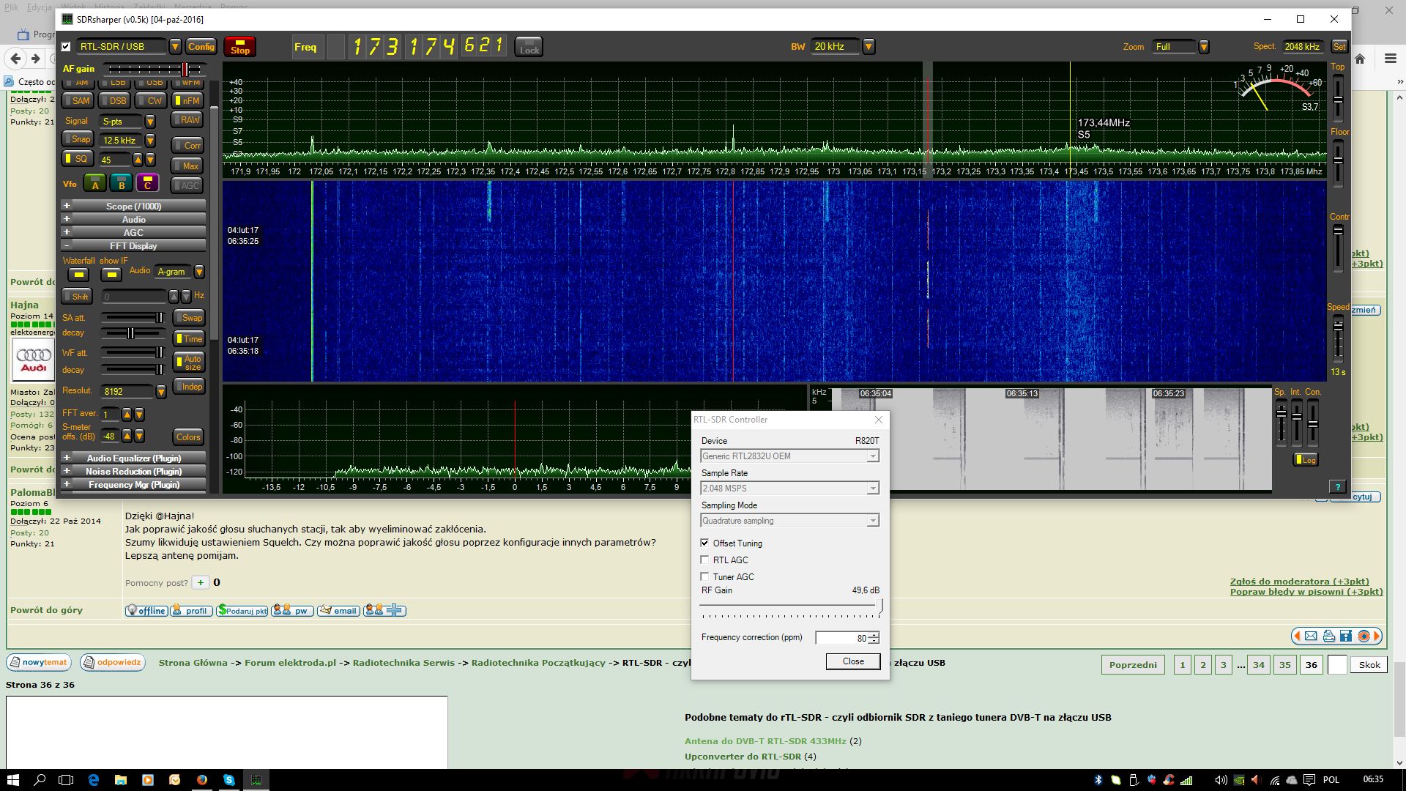The width and height of the screenshot is (1406, 791).
Task: Enable RTL AGC checkbox
Action: [x=704, y=560]
